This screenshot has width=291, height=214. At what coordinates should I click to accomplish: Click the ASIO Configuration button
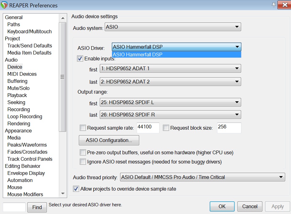click(109, 140)
